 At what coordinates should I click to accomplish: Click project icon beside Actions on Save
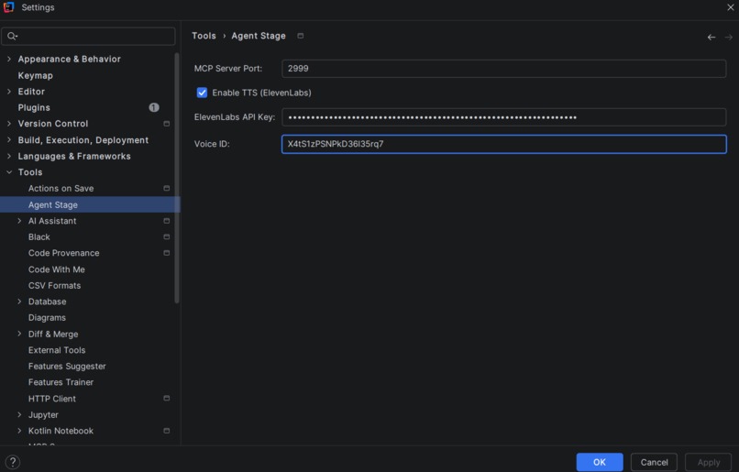166,188
